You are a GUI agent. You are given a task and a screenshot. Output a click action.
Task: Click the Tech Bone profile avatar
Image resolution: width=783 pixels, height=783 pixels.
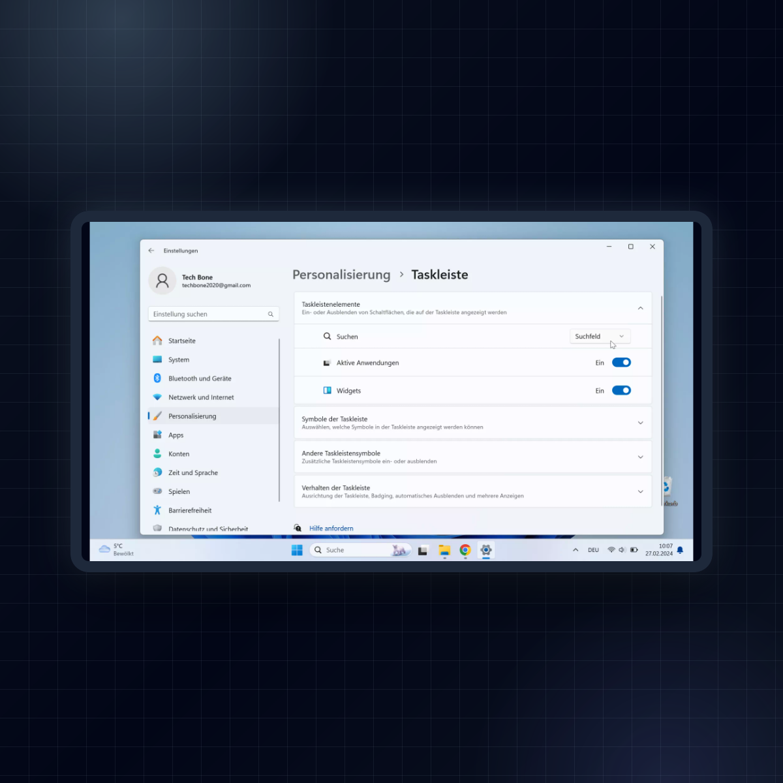pyautogui.click(x=162, y=281)
